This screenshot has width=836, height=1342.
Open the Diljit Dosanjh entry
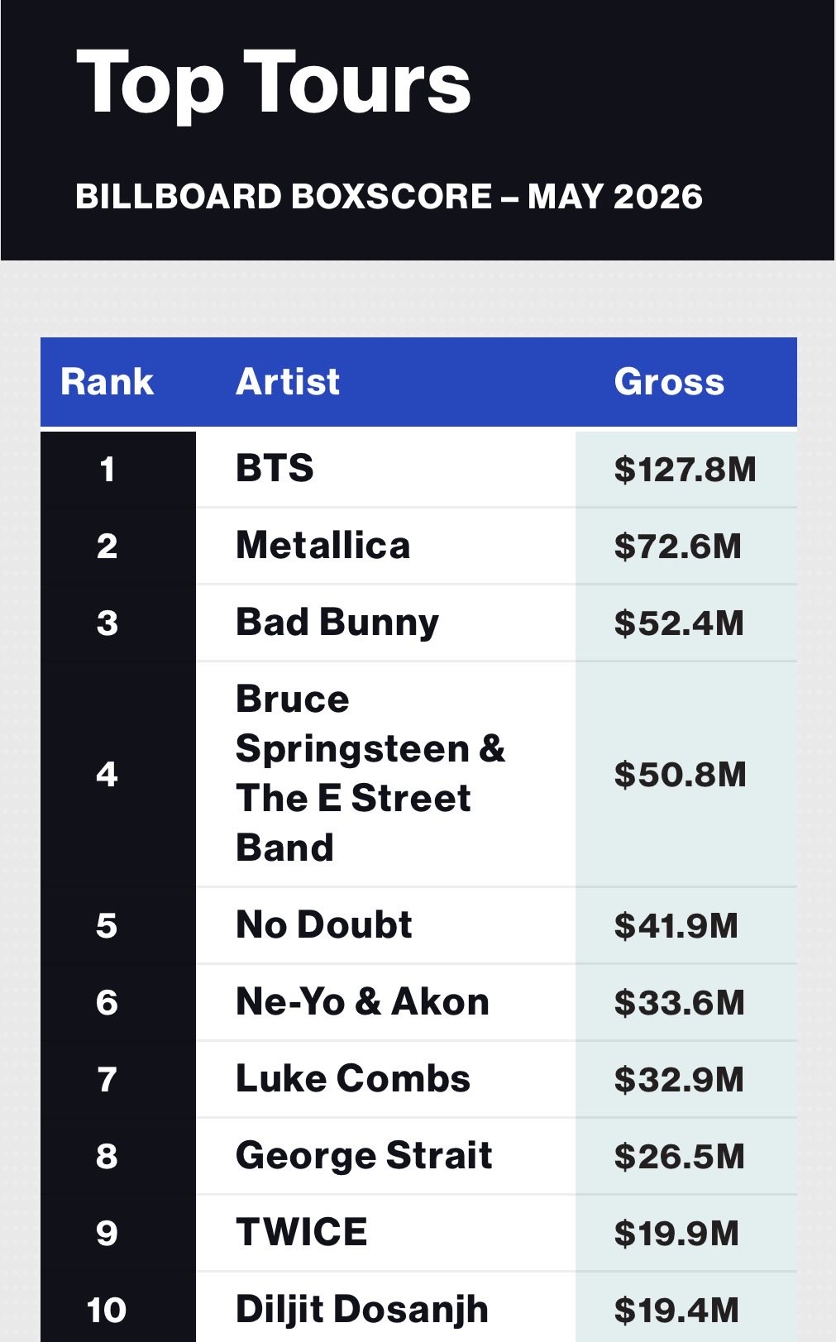click(x=362, y=1310)
